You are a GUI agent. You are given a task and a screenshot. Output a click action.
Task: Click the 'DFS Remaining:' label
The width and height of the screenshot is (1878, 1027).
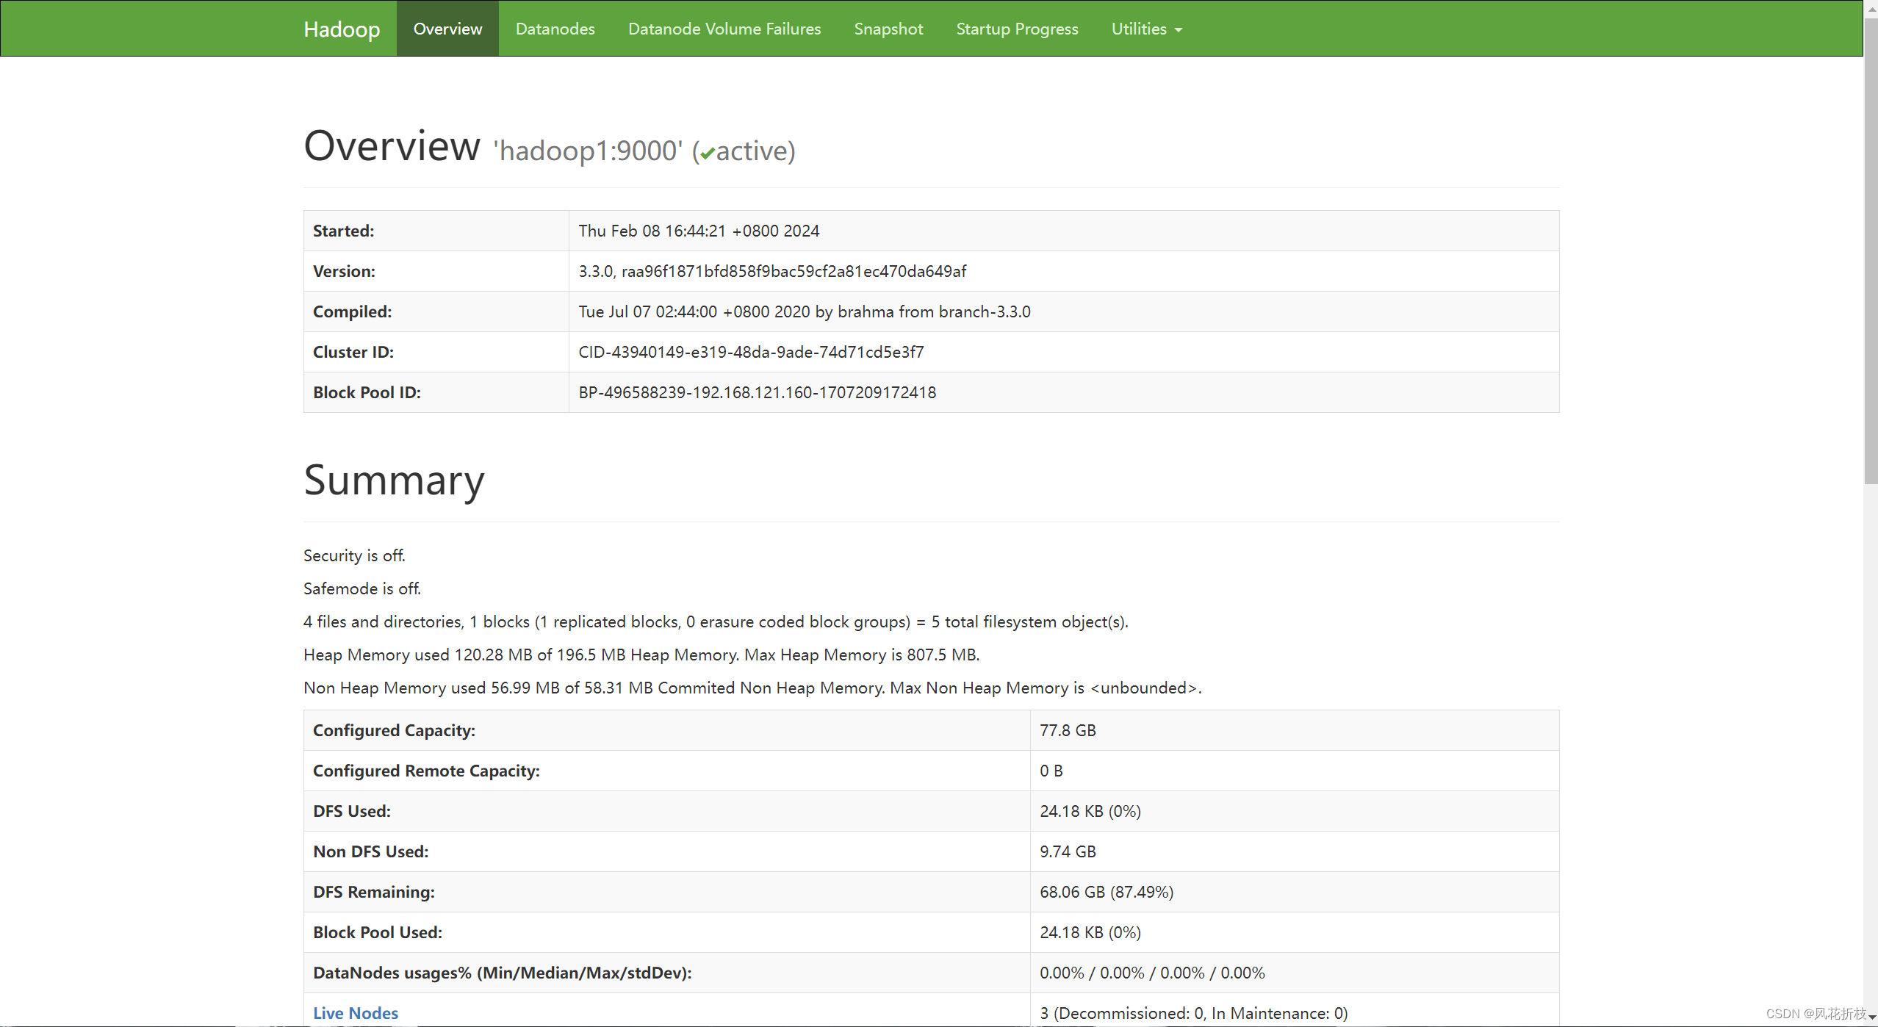[373, 892]
